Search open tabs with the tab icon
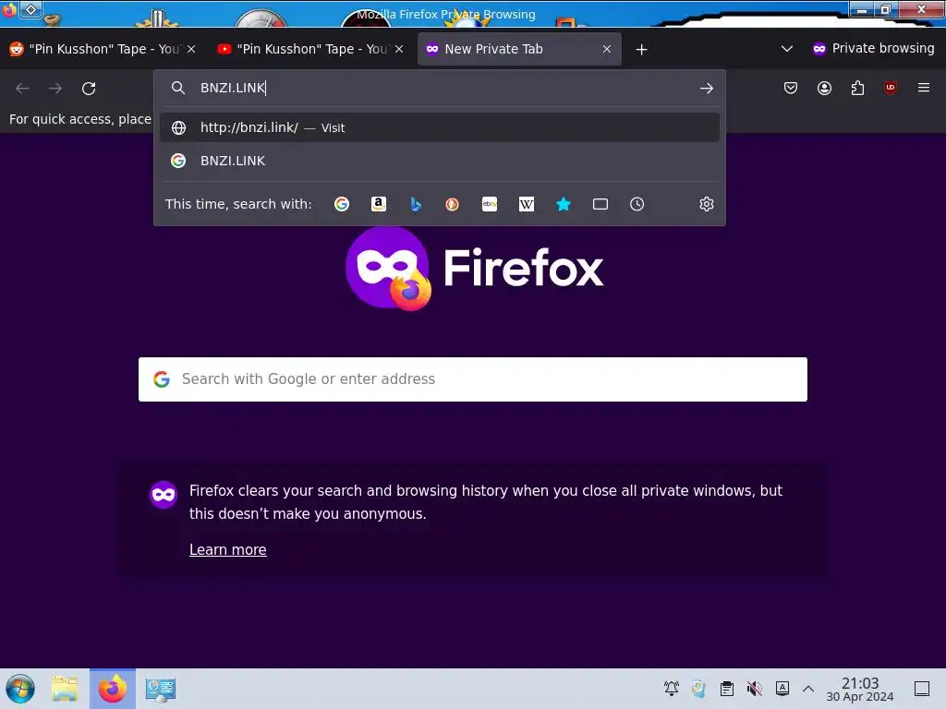946x709 pixels. (600, 204)
